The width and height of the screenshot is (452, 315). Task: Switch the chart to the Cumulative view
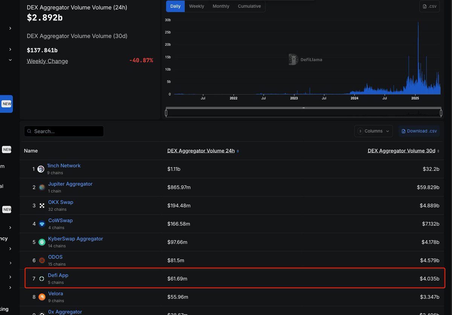(x=249, y=6)
